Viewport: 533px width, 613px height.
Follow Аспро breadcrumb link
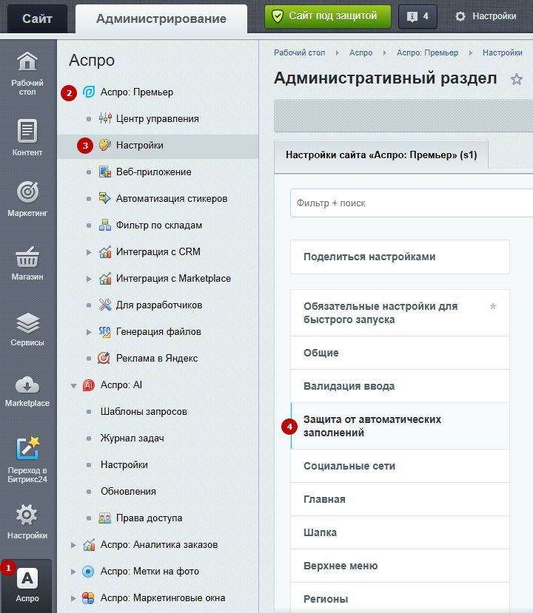click(x=361, y=53)
